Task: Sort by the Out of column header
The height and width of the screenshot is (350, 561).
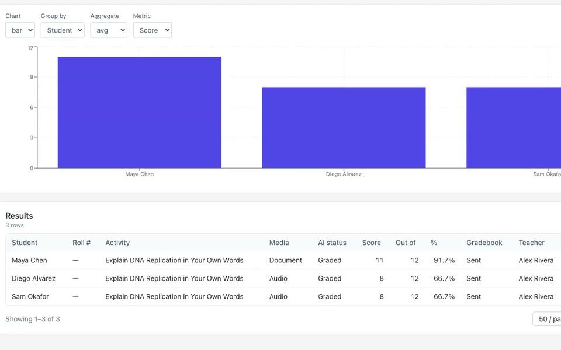Action: coord(406,243)
